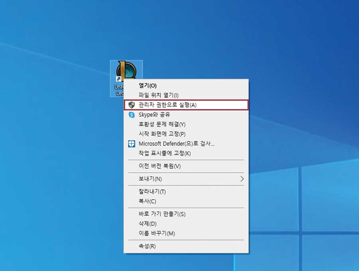
Task: Click the Microsoft Defender shield icon
Action: coord(132,144)
